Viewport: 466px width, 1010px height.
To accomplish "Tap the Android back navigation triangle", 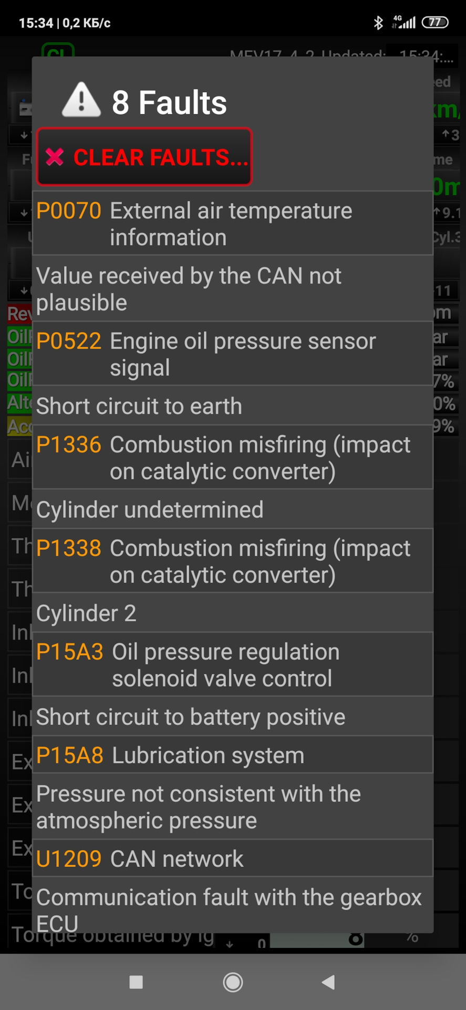I will pos(328,982).
